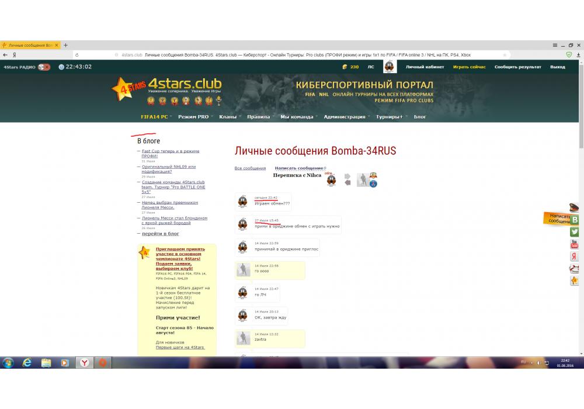Click Сообщить результат

coord(517,67)
